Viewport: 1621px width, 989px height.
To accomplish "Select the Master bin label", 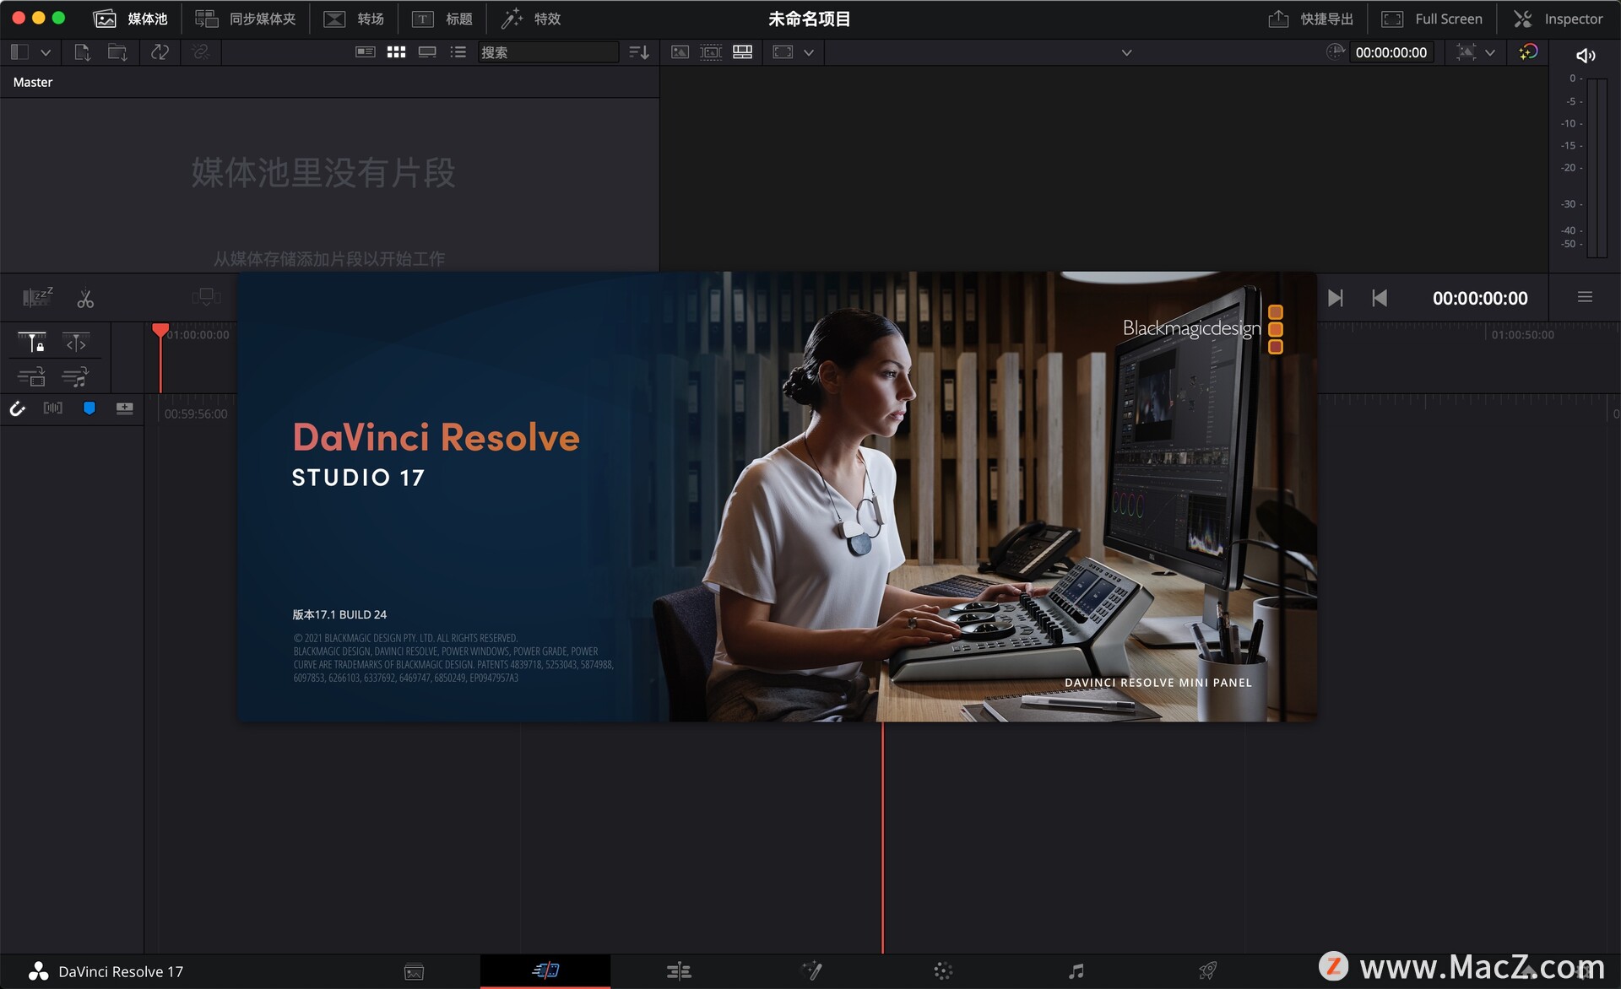I will [33, 82].
